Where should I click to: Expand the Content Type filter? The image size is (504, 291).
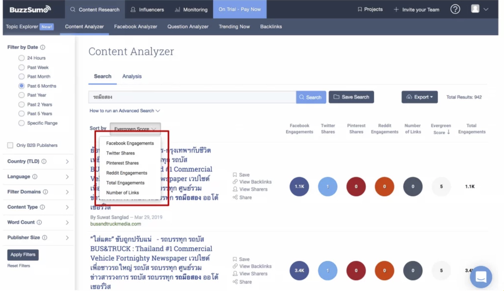click(67, 207)
